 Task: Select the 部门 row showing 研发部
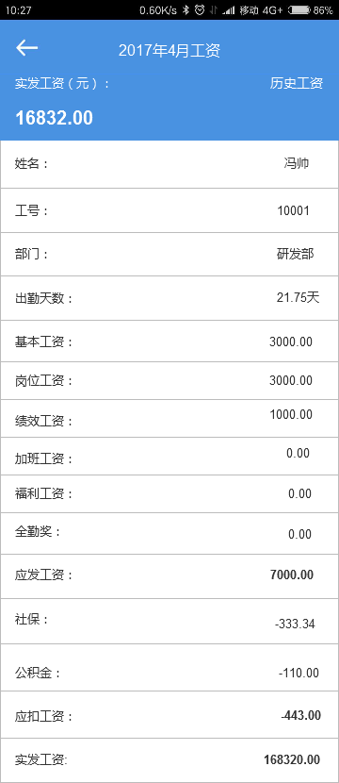coord(169,254)
